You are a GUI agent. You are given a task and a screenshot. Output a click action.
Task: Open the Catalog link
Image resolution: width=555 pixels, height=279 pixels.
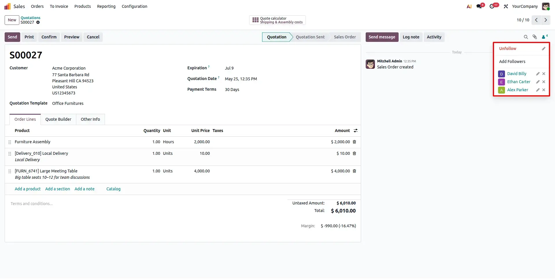[x=113, y=189]
